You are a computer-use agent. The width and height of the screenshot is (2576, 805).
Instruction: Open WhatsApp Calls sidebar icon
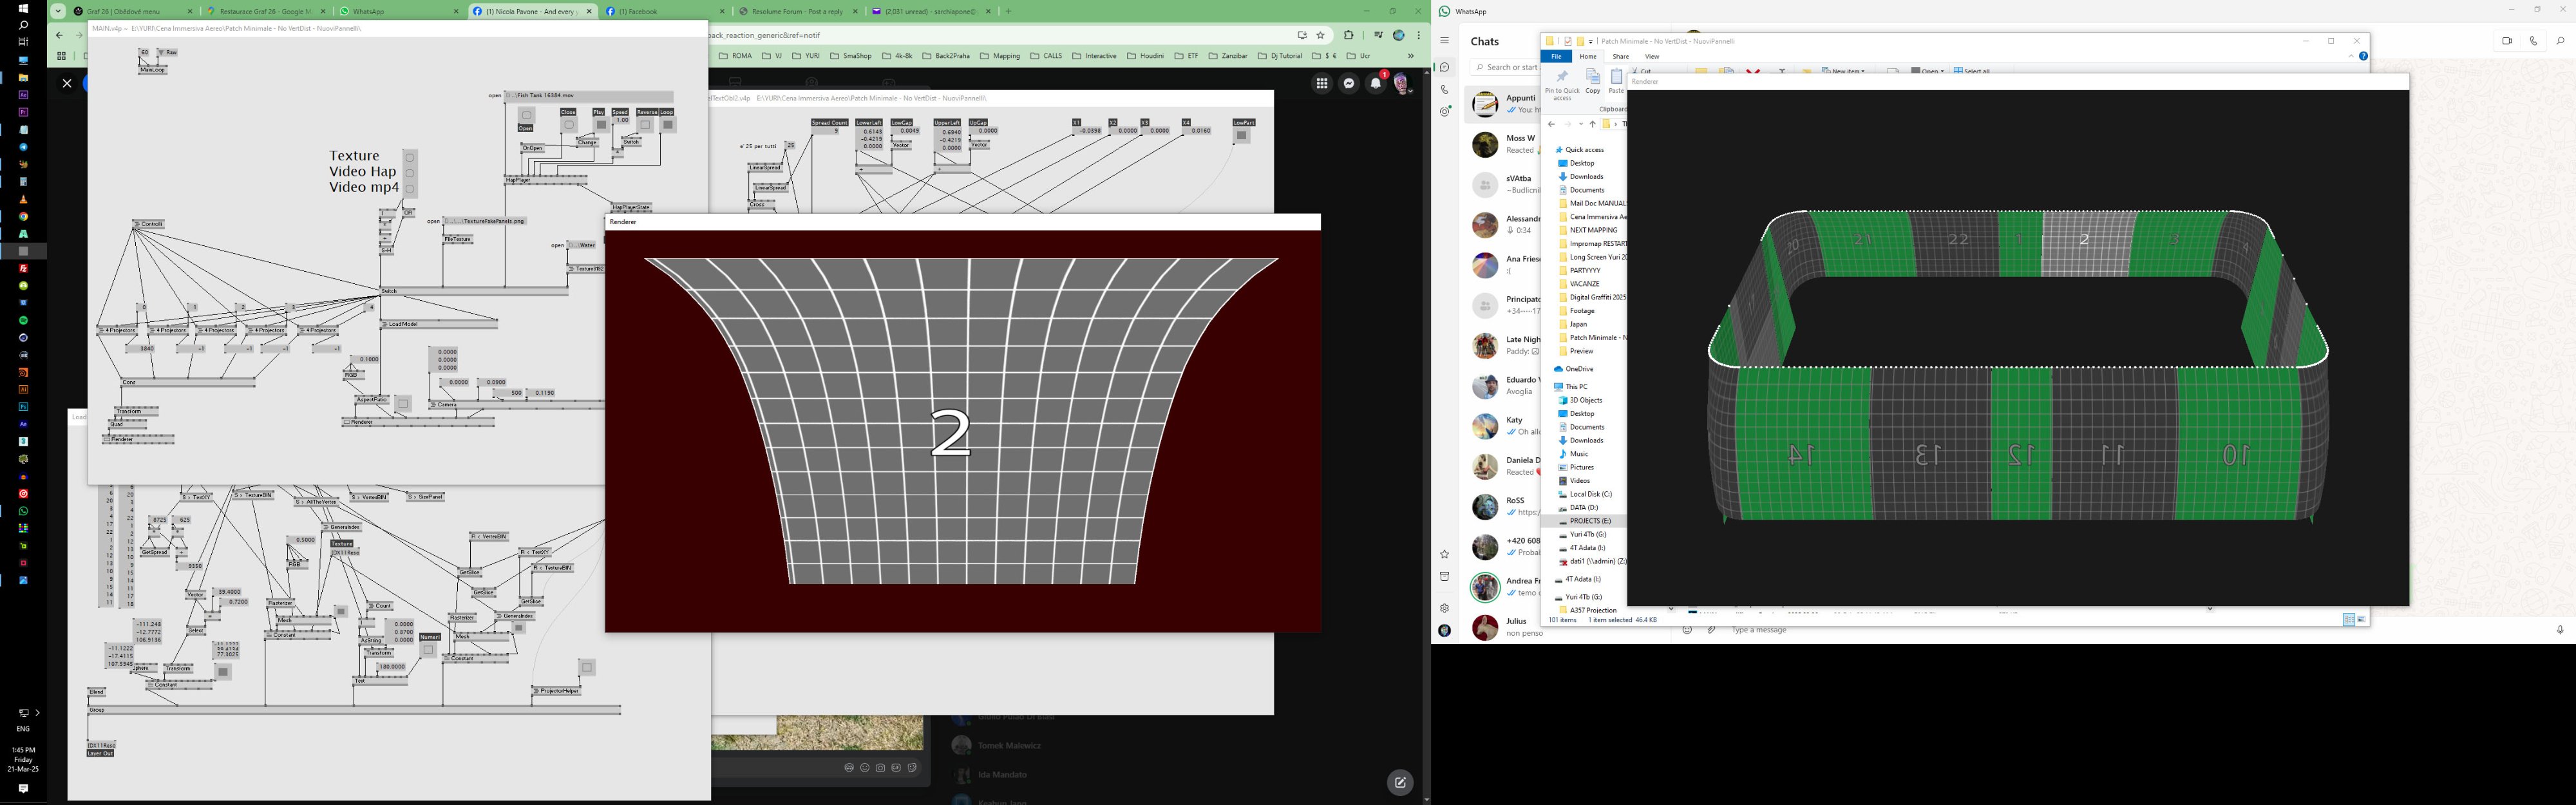click(x=1444, y=90)
